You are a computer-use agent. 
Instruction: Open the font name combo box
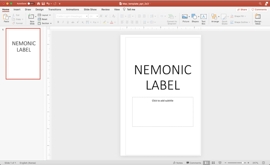pyautogui.click(x=72, y=16)
